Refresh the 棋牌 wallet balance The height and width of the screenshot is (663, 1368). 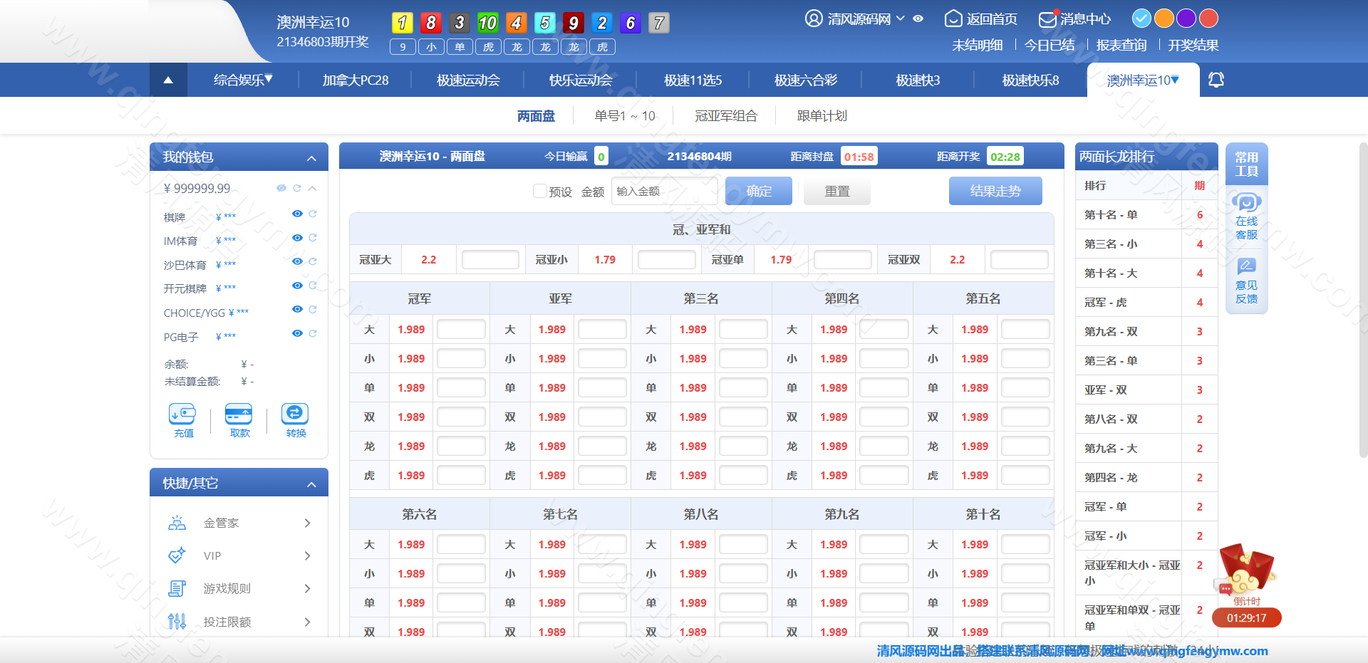(313, 214)
